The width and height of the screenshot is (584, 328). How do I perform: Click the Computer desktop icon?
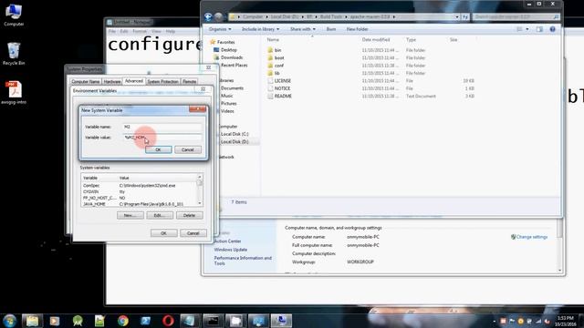14,15
